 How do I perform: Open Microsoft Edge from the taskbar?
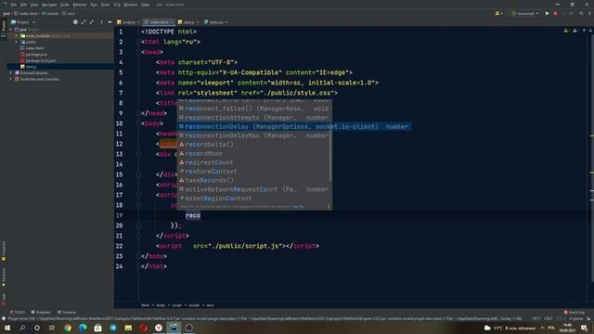point(83,328)
